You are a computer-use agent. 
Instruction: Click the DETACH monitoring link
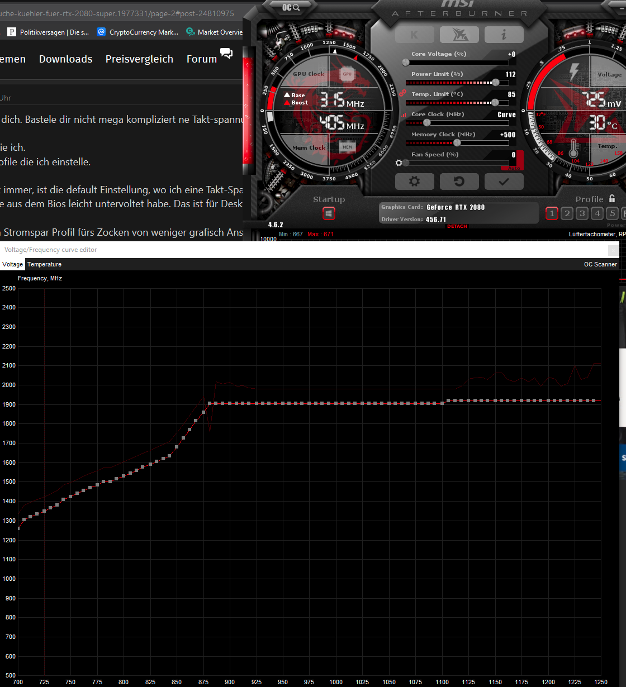[457, 226]
